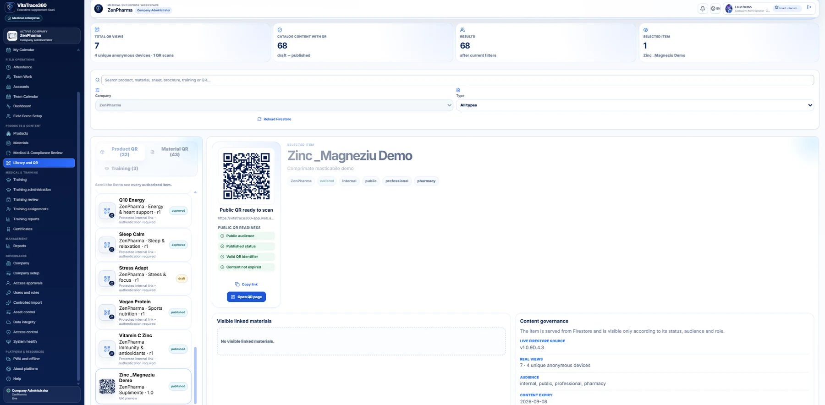
Task: Select the Q10 Energy list item
Action: pos(143,211)
